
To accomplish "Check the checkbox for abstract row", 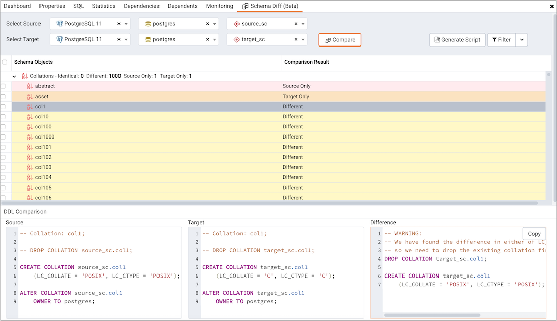I will click(x=3, y=86).
